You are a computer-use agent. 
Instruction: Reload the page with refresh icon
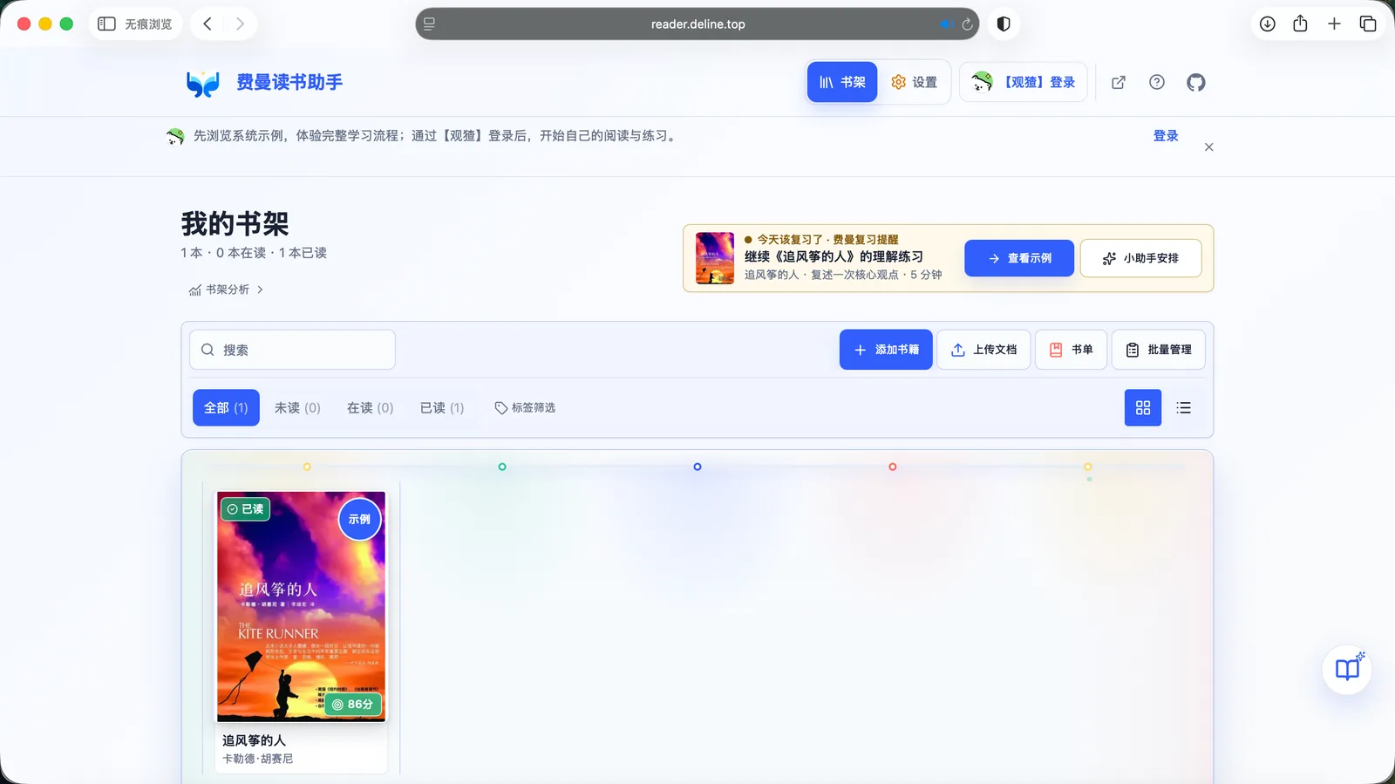click(x=967, y=24)
